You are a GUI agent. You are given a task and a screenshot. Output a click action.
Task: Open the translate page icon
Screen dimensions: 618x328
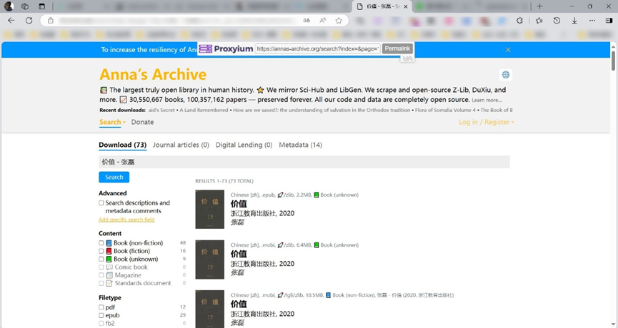tap(306, 21)
